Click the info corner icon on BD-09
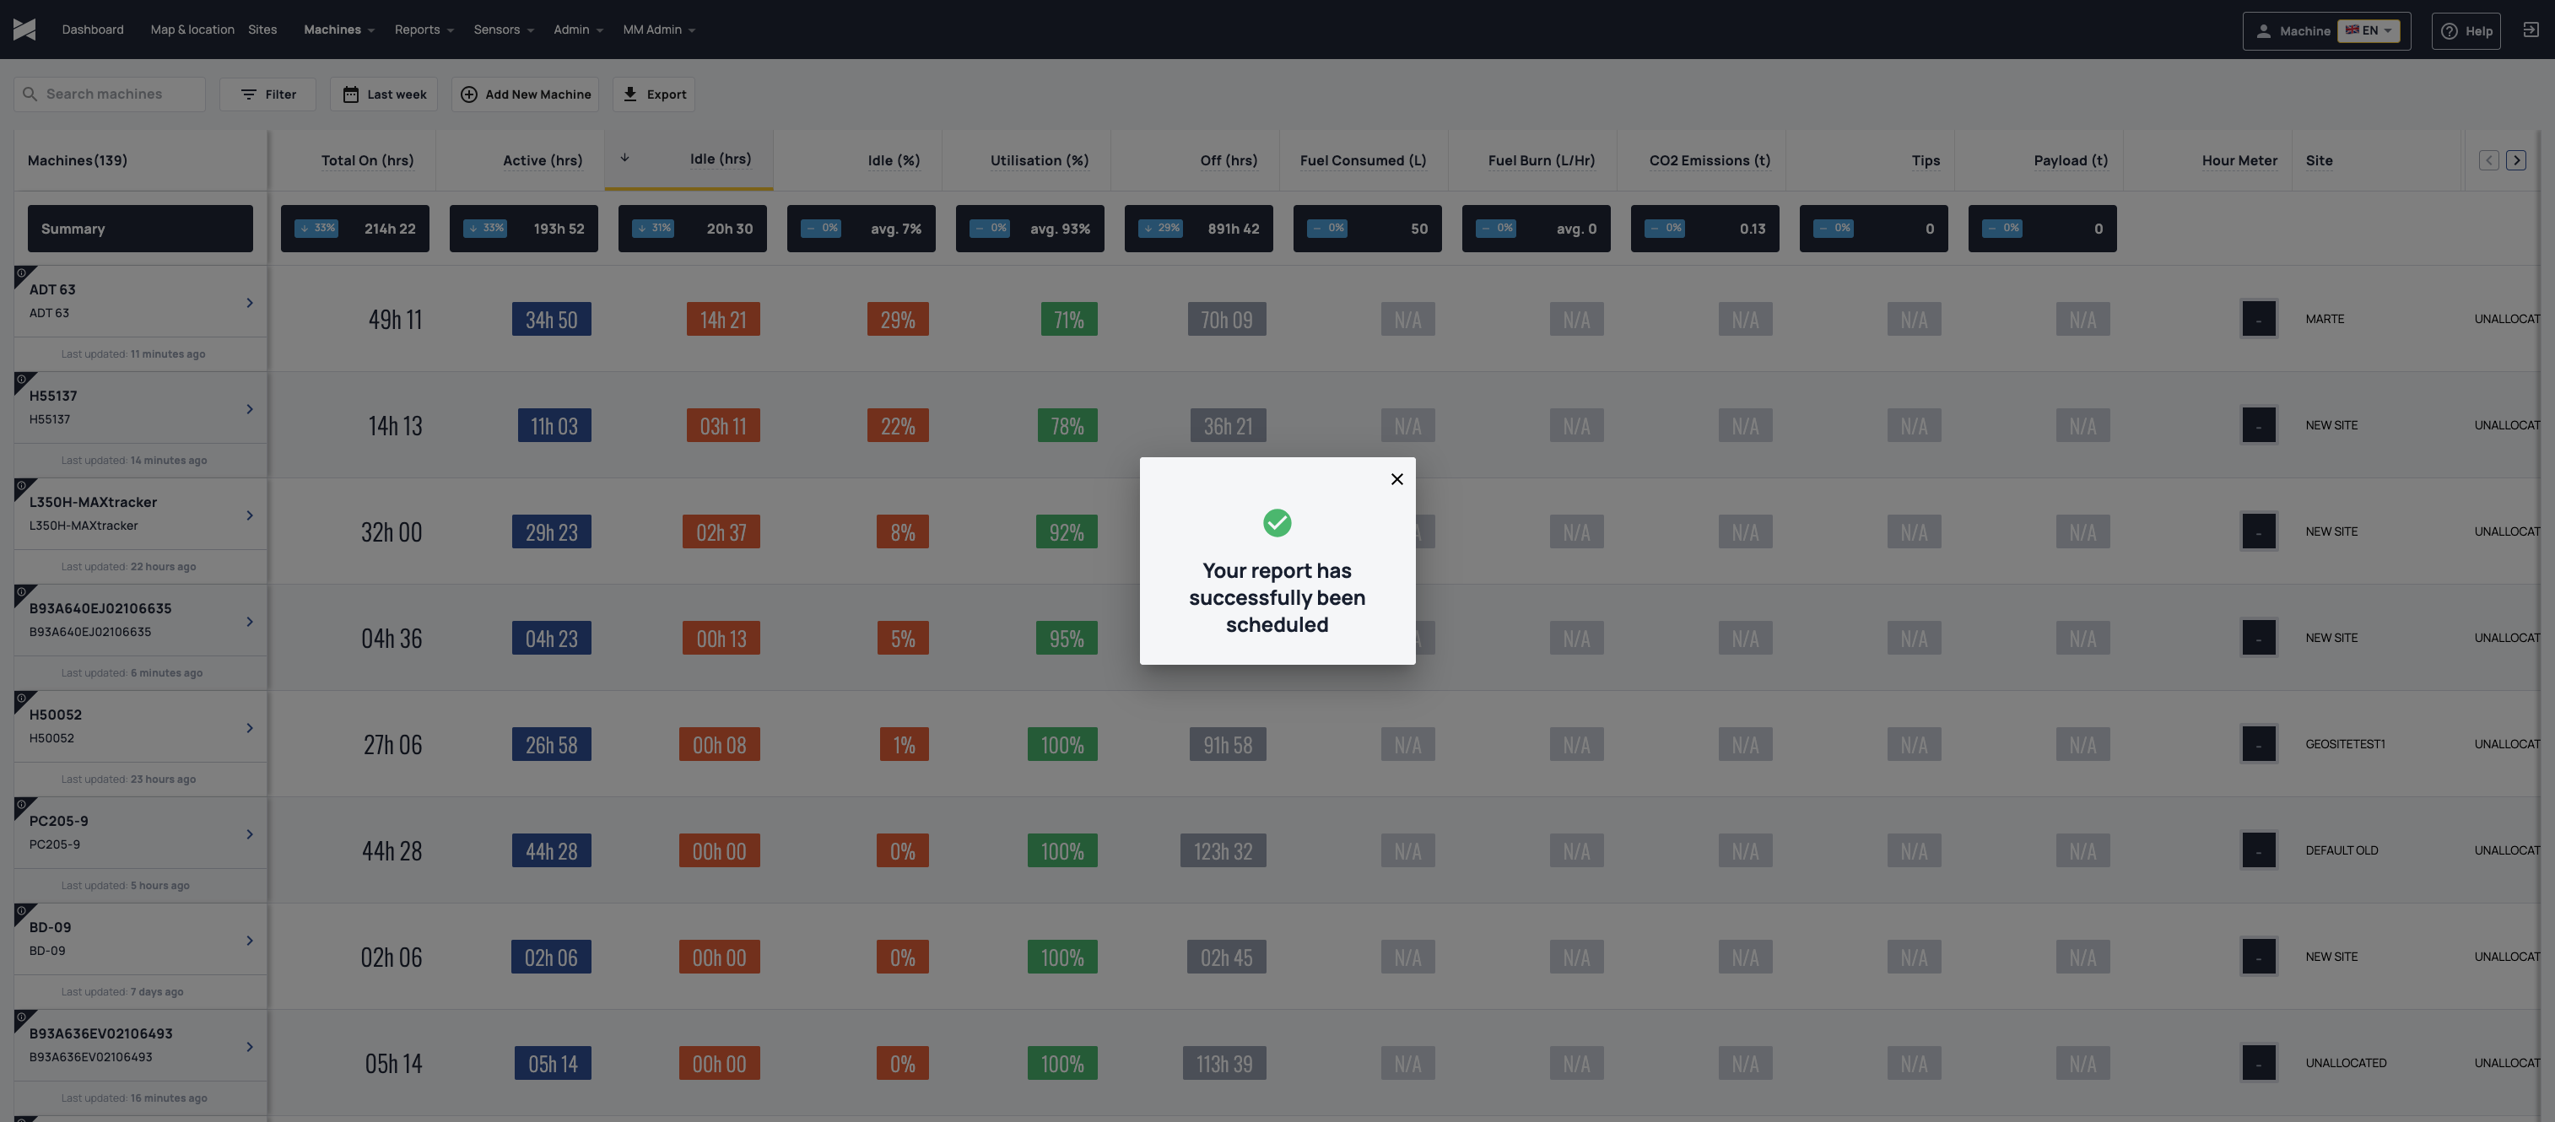Viewport: 2555px width, 1122px height. pos(21,911)
